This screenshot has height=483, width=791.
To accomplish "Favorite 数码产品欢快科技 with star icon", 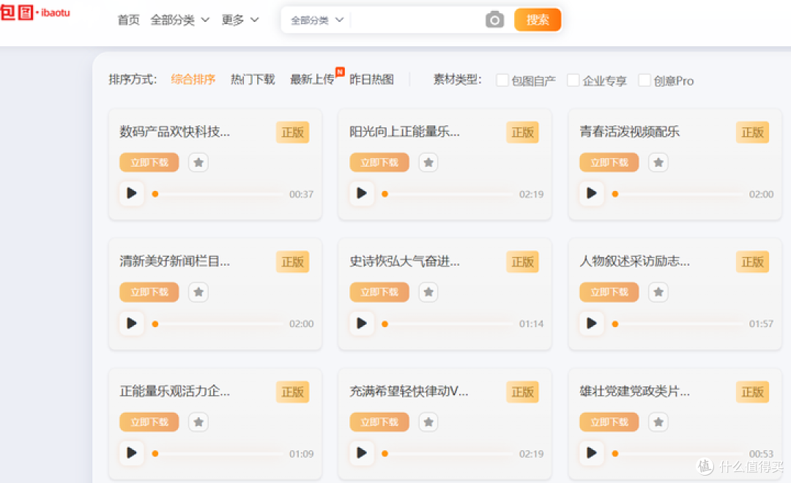I will (198, 162).
